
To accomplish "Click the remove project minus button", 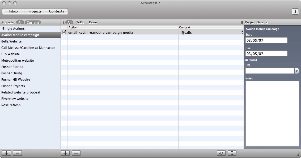I will [17, 153].
